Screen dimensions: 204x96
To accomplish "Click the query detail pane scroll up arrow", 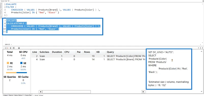I will pyautogui.click(x=202, y=51).
